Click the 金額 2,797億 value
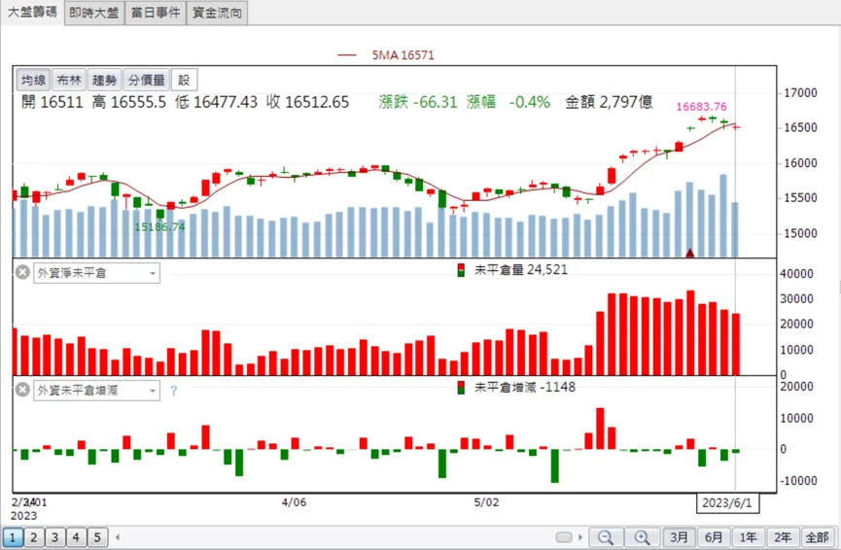Viewport: 841px width, 550px height. [609, 102]
